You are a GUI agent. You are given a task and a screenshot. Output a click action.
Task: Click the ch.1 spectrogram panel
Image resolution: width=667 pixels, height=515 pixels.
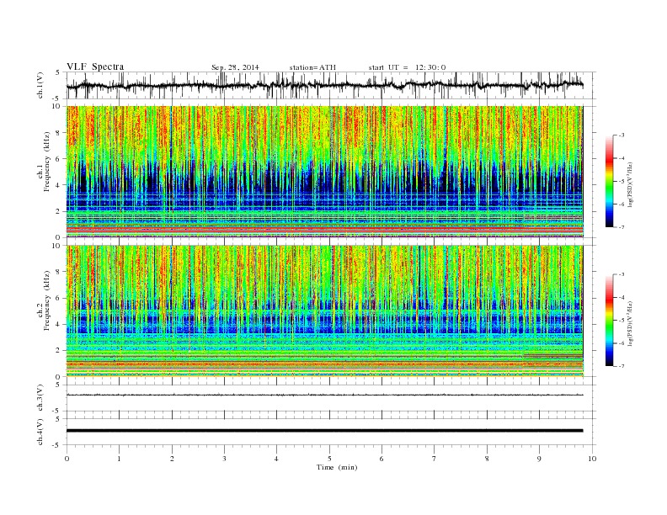point(325,172)
